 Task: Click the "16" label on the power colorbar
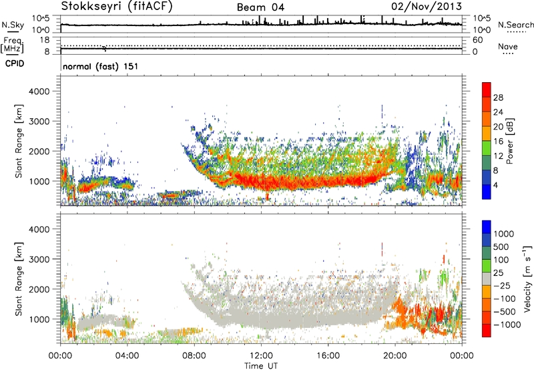pos(498,142)
